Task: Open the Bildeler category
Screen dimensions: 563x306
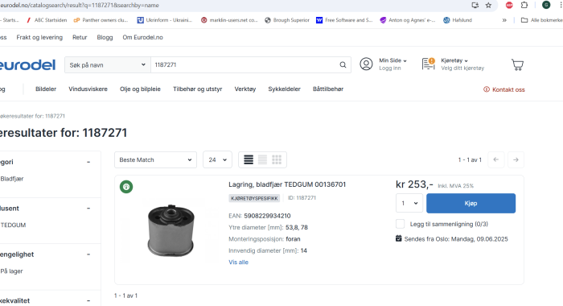Action: [x=46, y=89]
